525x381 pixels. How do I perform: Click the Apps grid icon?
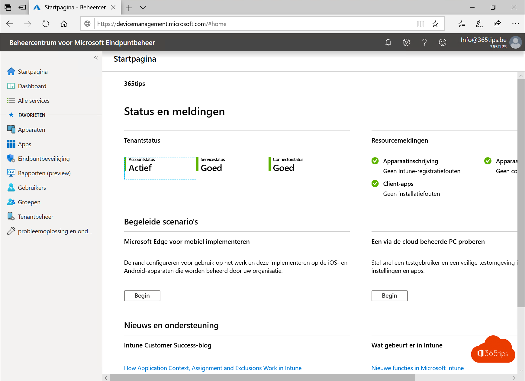pyautogui.click(x=11, y=144)
